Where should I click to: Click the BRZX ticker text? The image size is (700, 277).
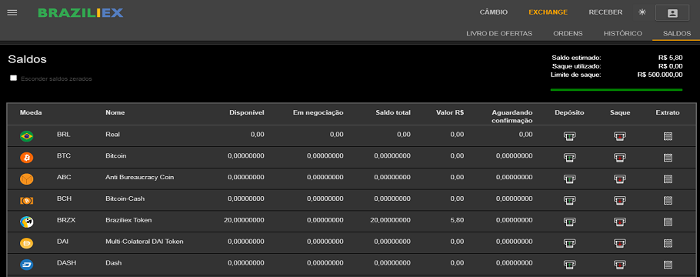pyautogui.click(x=65, y=220)
